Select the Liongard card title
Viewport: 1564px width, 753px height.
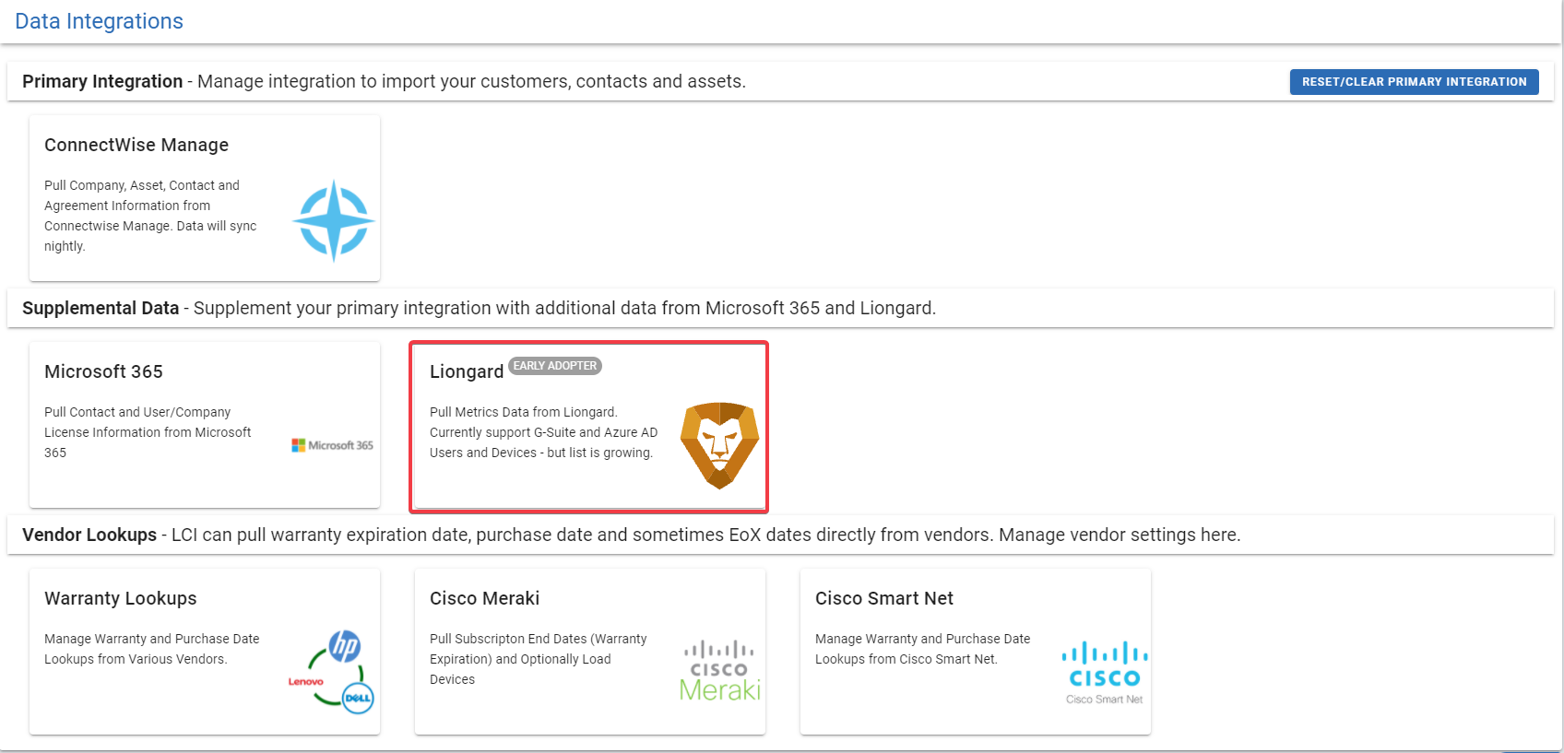point(467,371)
